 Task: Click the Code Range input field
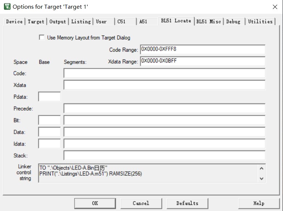tap(202, 49)
